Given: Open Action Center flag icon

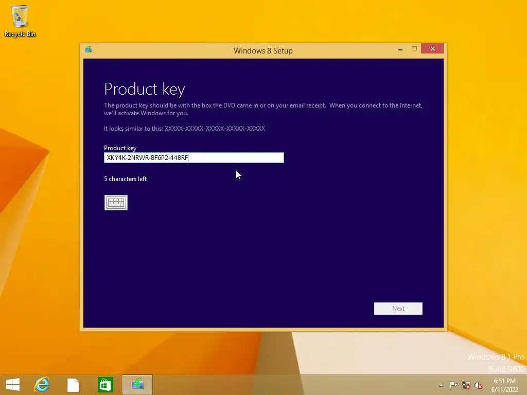Looking at the screenshot, I should [453, 385].
